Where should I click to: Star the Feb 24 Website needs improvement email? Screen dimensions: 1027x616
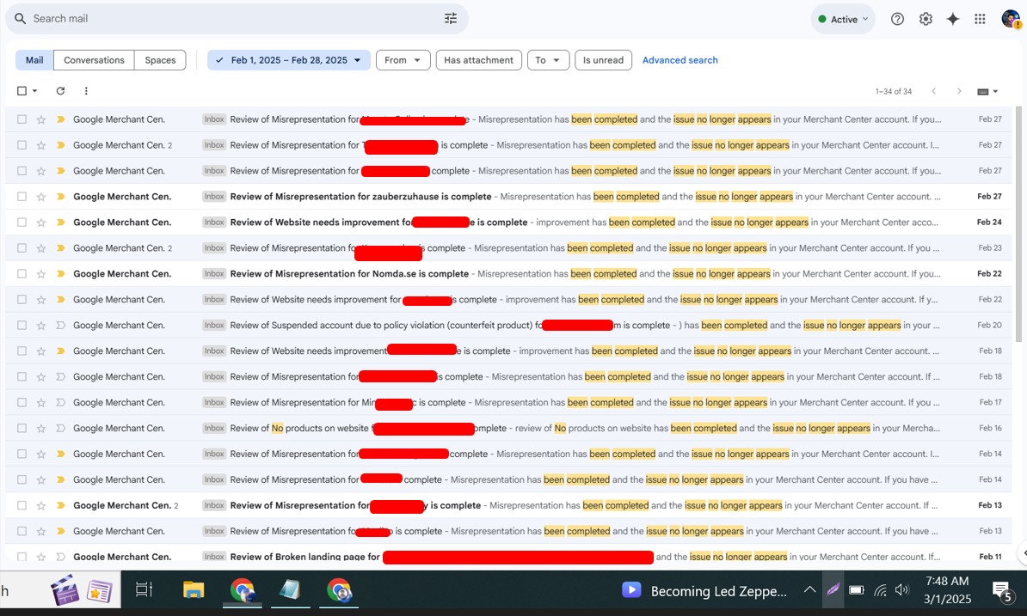pyautogui.click(x=41, y=223)
